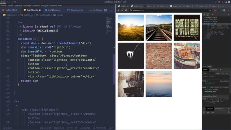Open Déboguer menu
Image resolution: width=231 pixels, height=130 pixels.
(x=45, y=5)
